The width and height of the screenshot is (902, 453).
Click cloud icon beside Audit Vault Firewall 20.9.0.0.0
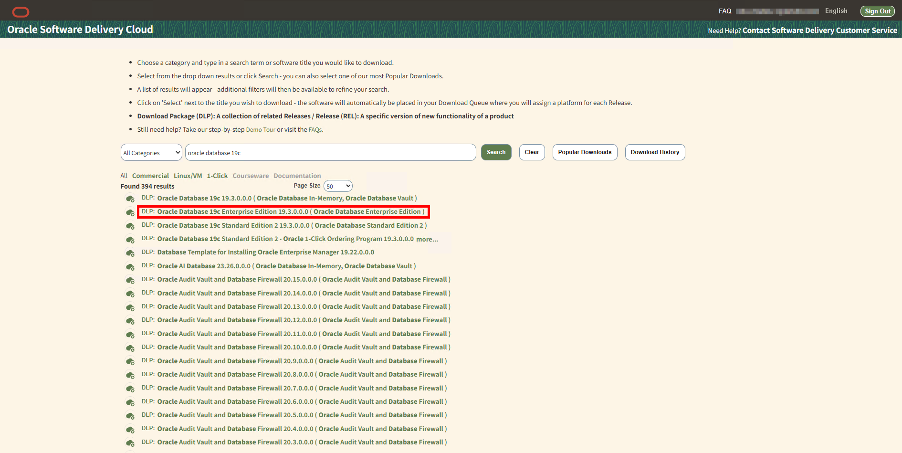point(130,361)
